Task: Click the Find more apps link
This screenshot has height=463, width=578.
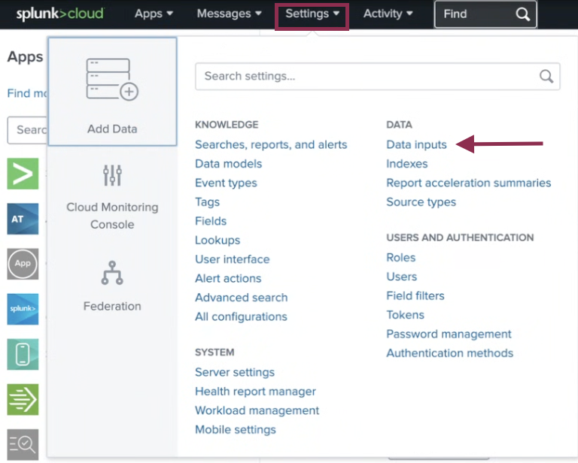Action: coord(27,93)
